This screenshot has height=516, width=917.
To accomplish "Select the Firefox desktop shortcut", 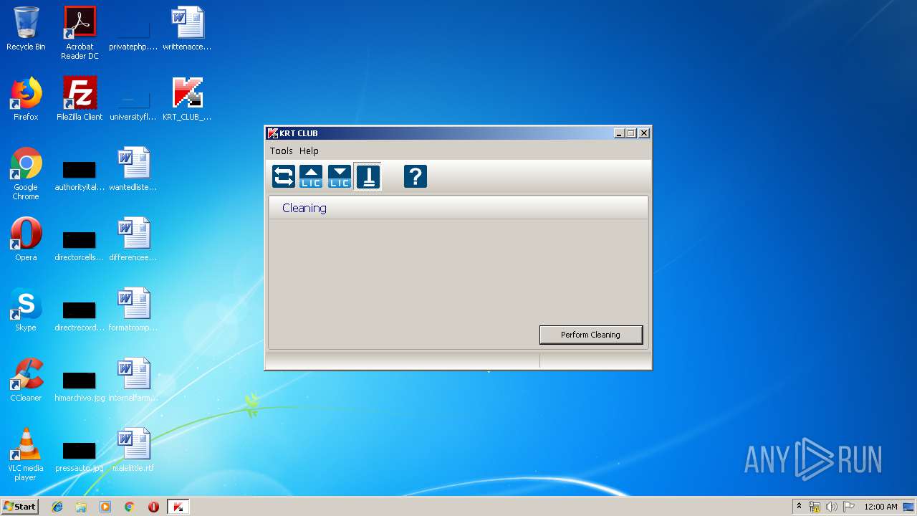I will pos(26,99).
